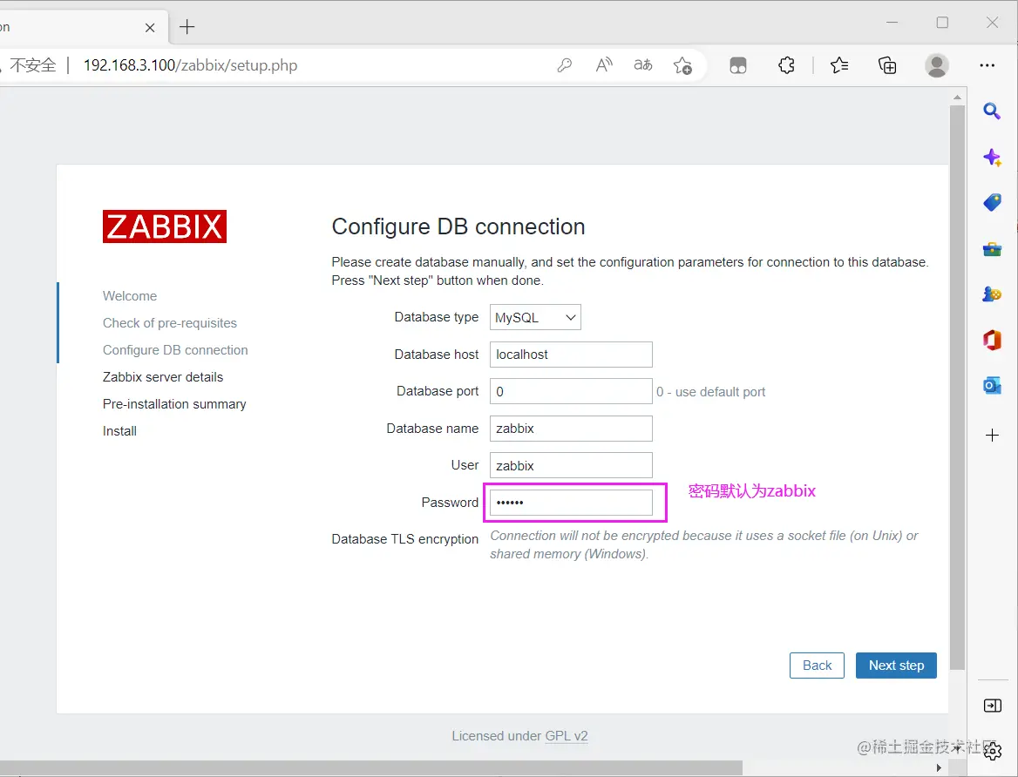Open Favorites list icon
The width and height of the screenshot is (1018, 777).
pyautogui.click(x=838, y=65)
